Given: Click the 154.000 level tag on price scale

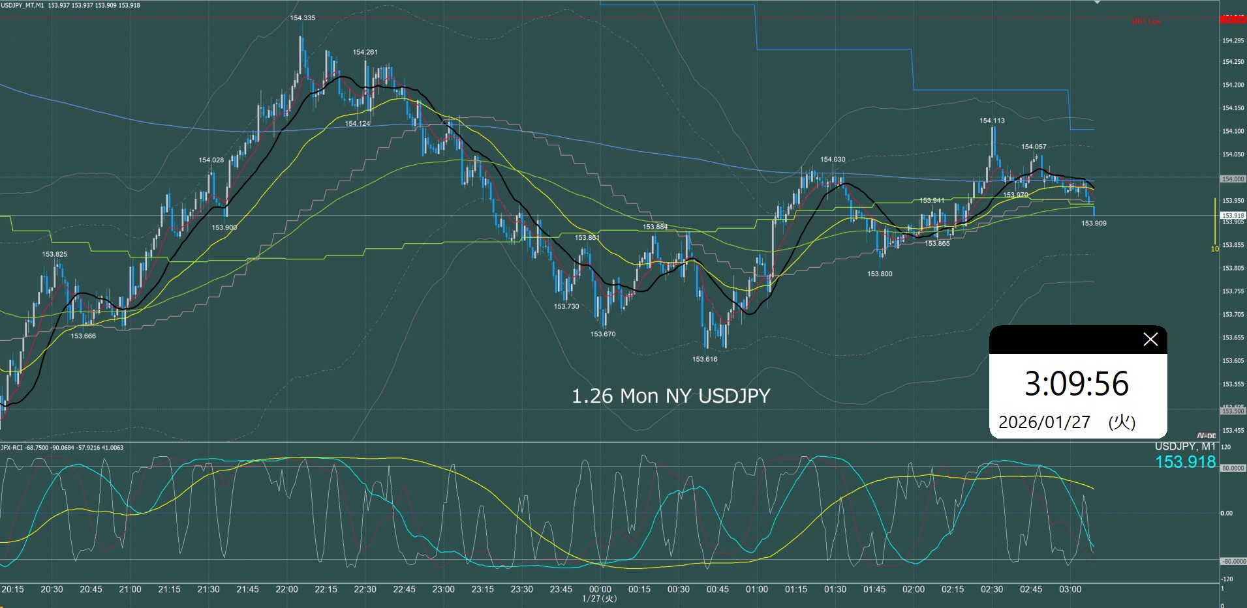Looking at the screenshot, I should [1232, 179].
